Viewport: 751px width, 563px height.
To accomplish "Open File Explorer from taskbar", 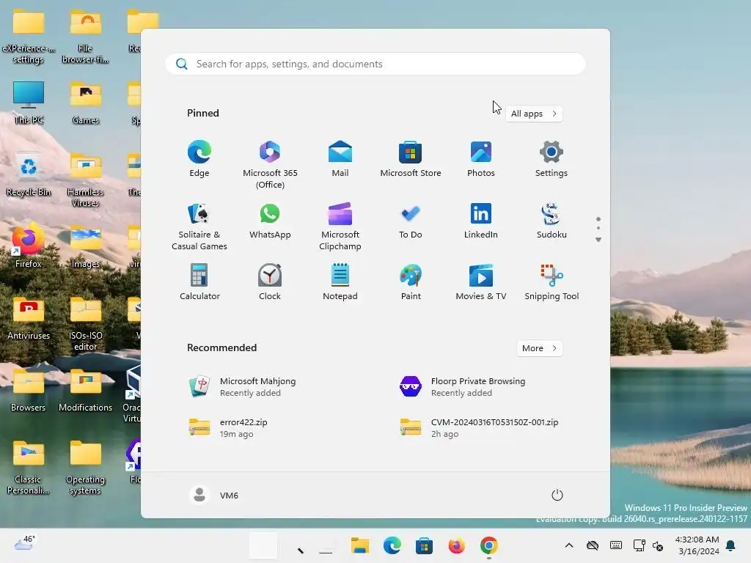I will click(x=360, y=545).
